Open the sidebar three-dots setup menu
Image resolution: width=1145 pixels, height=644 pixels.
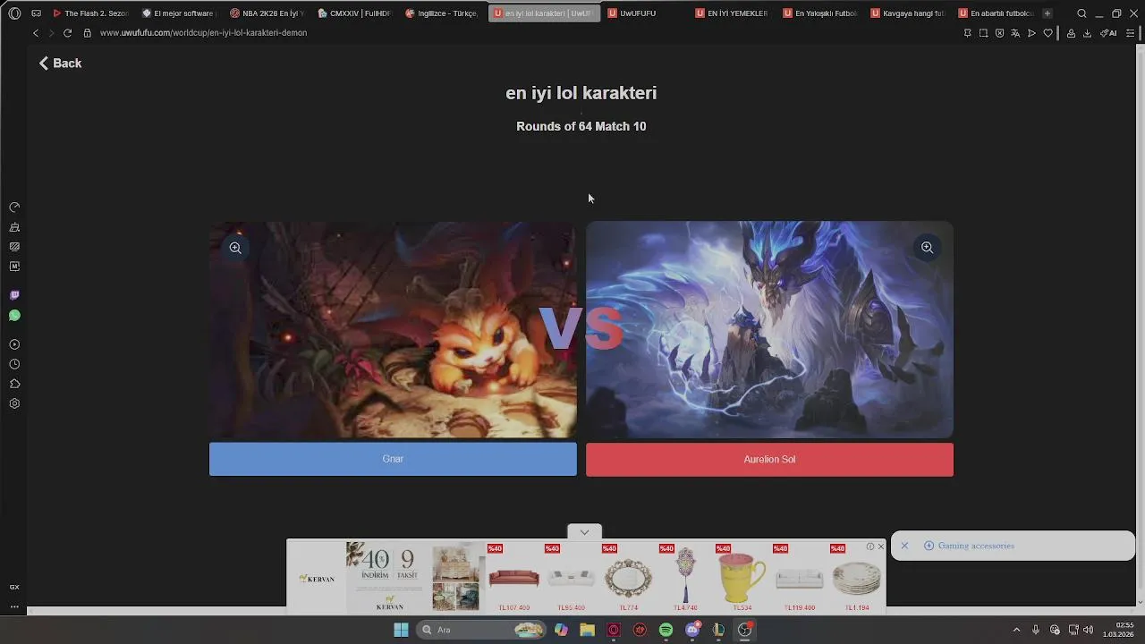[14, 606]
